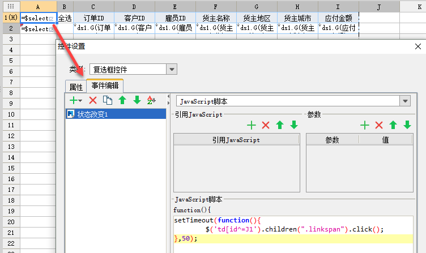This screenshot has height=253, width=426.
Task: Select cell ds1.G(雇员 in row 2
Action: click(x=175, y=28)
